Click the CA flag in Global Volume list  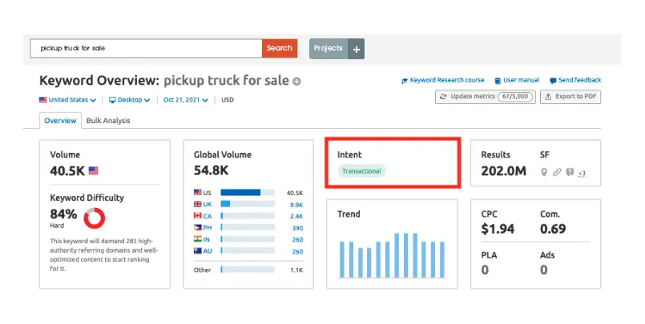tap(197, 215)
